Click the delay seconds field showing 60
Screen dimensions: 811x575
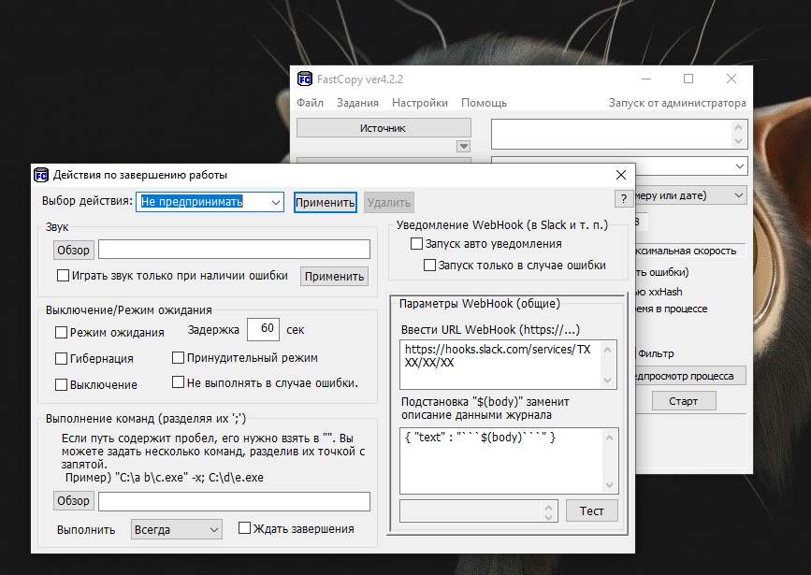[263, 329]
